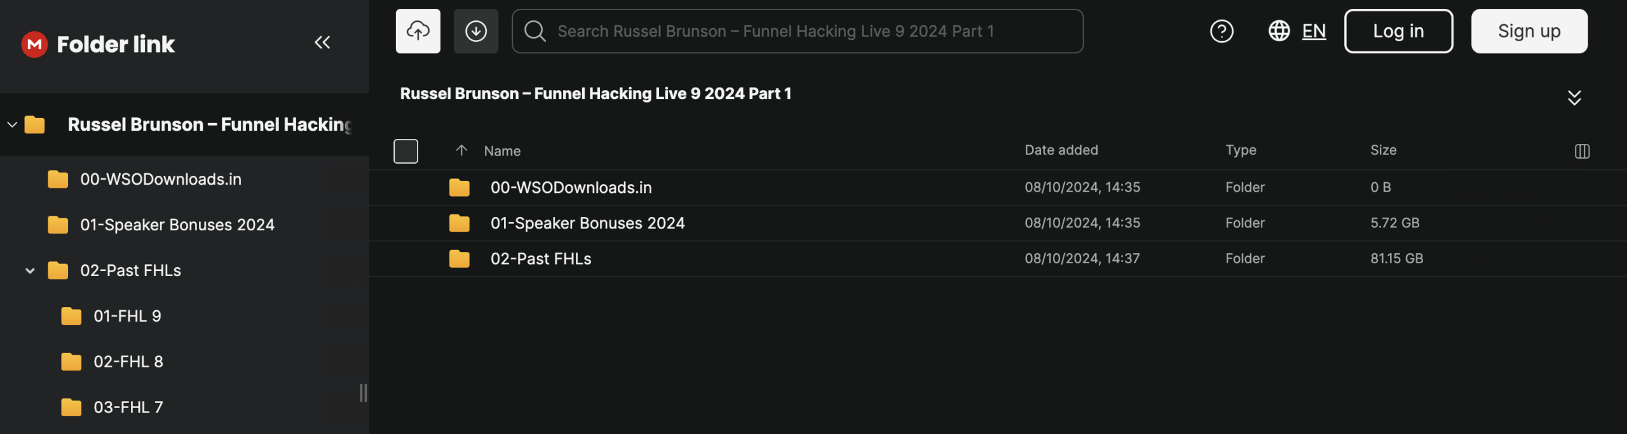Collapse the Russel Brunson root folder
Viewport: 1627px width, 434px height.
coord(12,124)
